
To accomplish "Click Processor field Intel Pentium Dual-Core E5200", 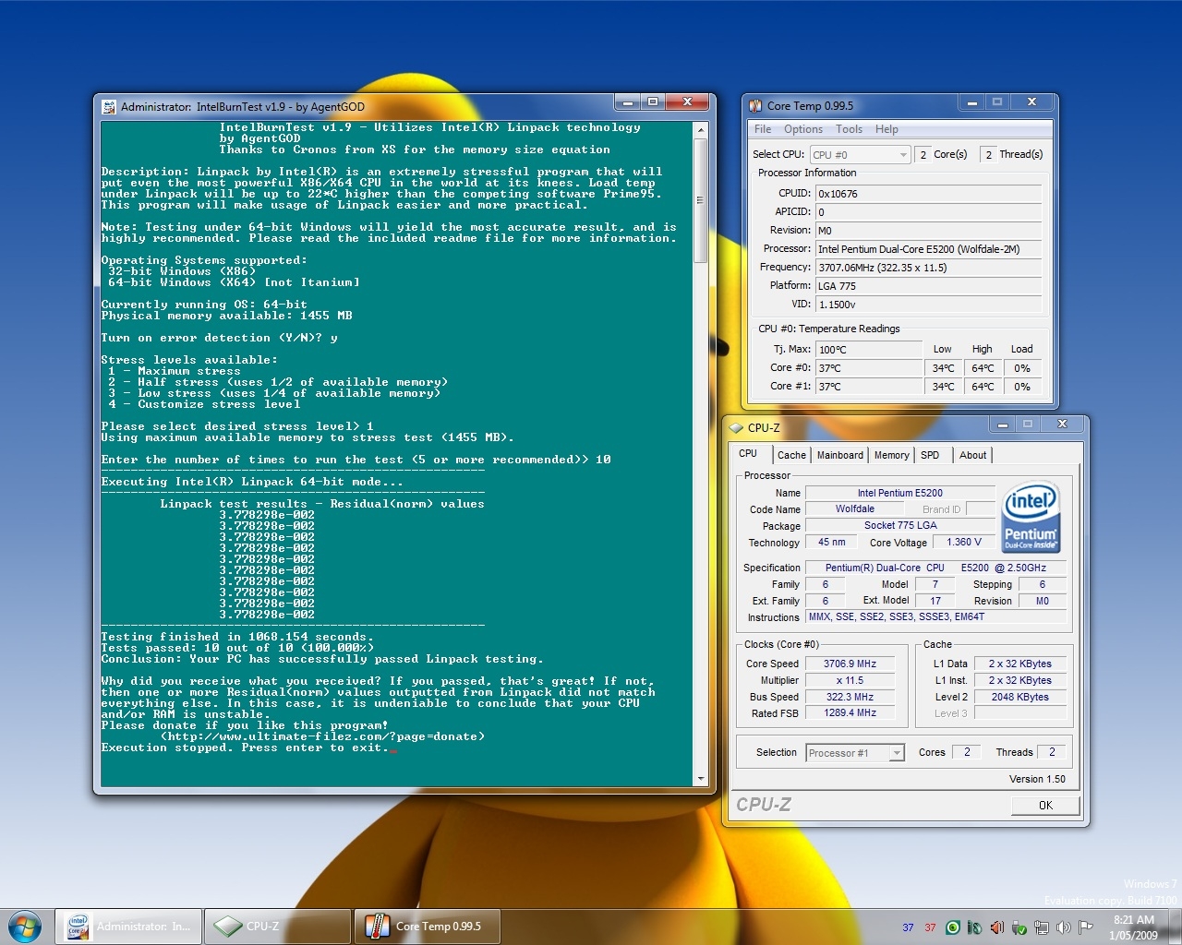I will click(929, 249).
